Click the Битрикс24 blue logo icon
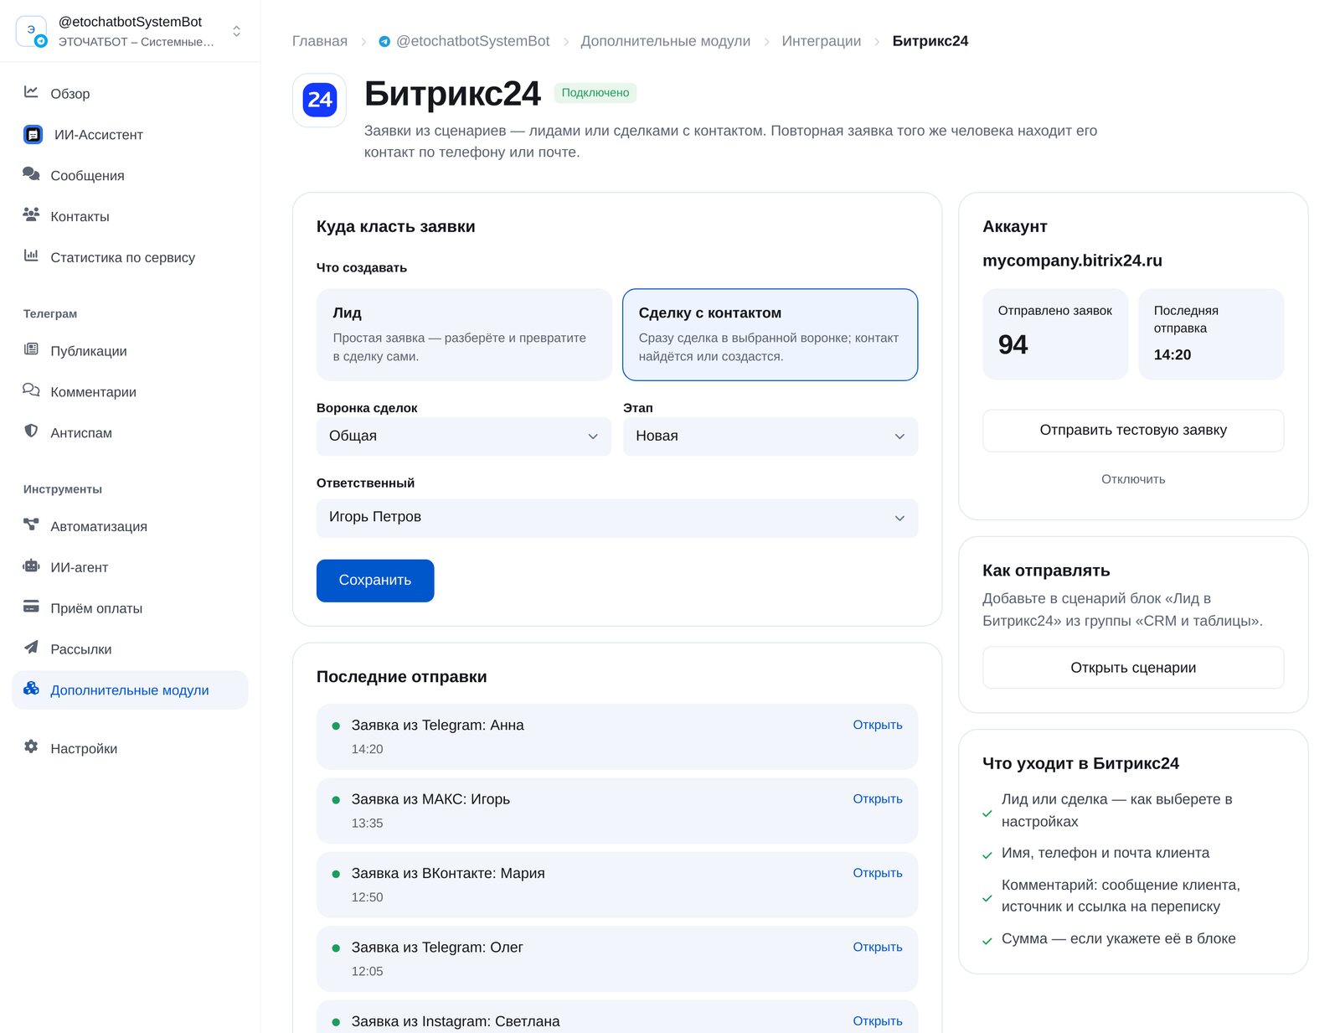The height and width of the screenshot is (1033, 1340). tap(319, 100)
